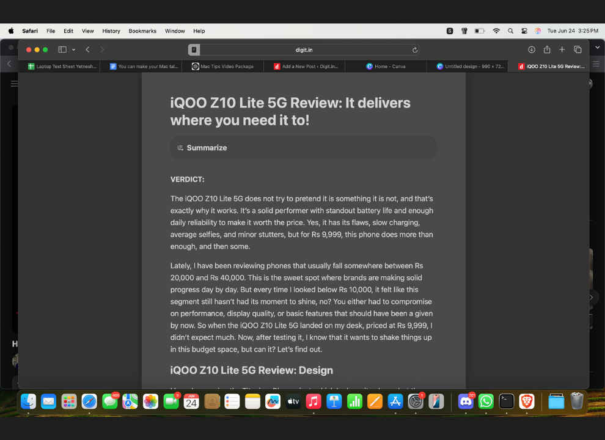Image resolution: width=605 pixels, height=440 pixels.
Task: Click the Summarize button
Action: [303, 148]
